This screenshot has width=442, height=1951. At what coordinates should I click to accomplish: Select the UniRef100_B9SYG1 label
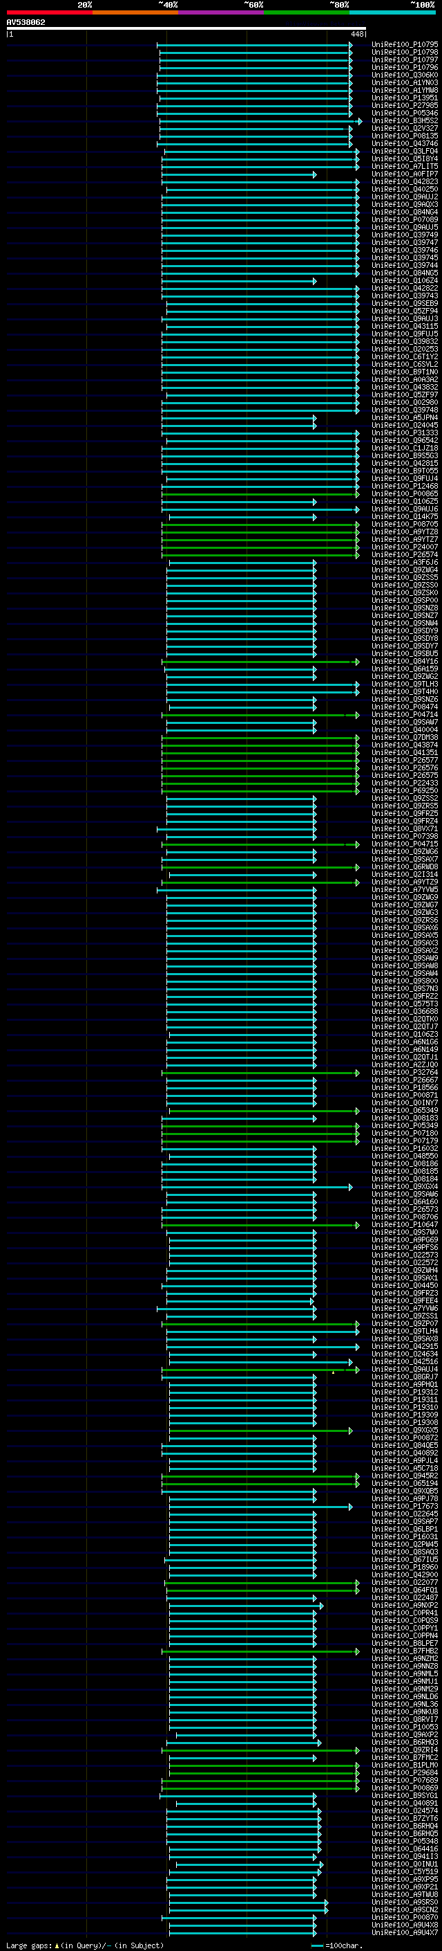[405, 1796]
